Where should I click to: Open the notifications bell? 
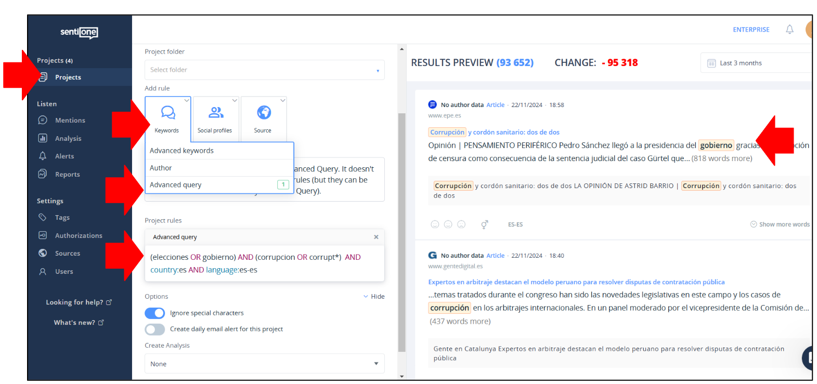click(789, 30)
